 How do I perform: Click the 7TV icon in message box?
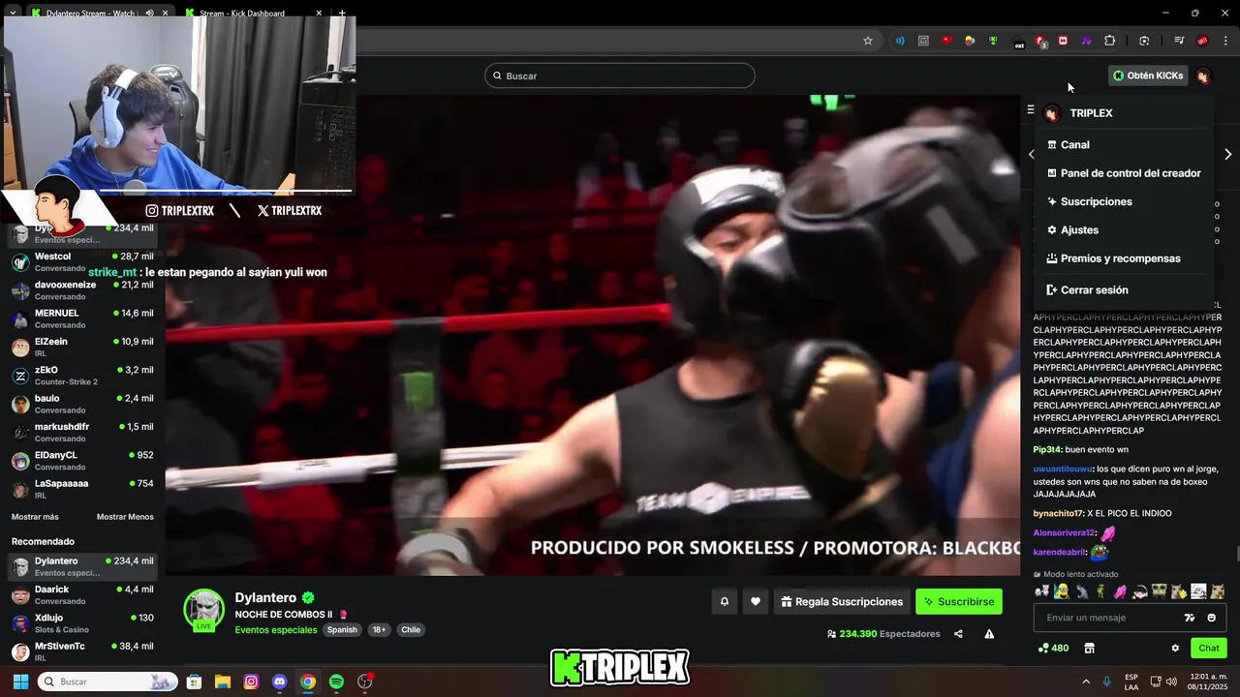tap(1190, 618)
